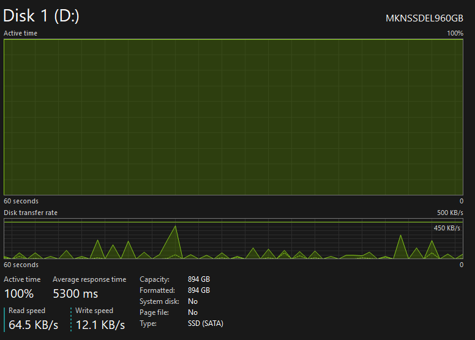Click the 450 KB/s marker label
Viewport: 475px width, 340px height.
(447, 228)
